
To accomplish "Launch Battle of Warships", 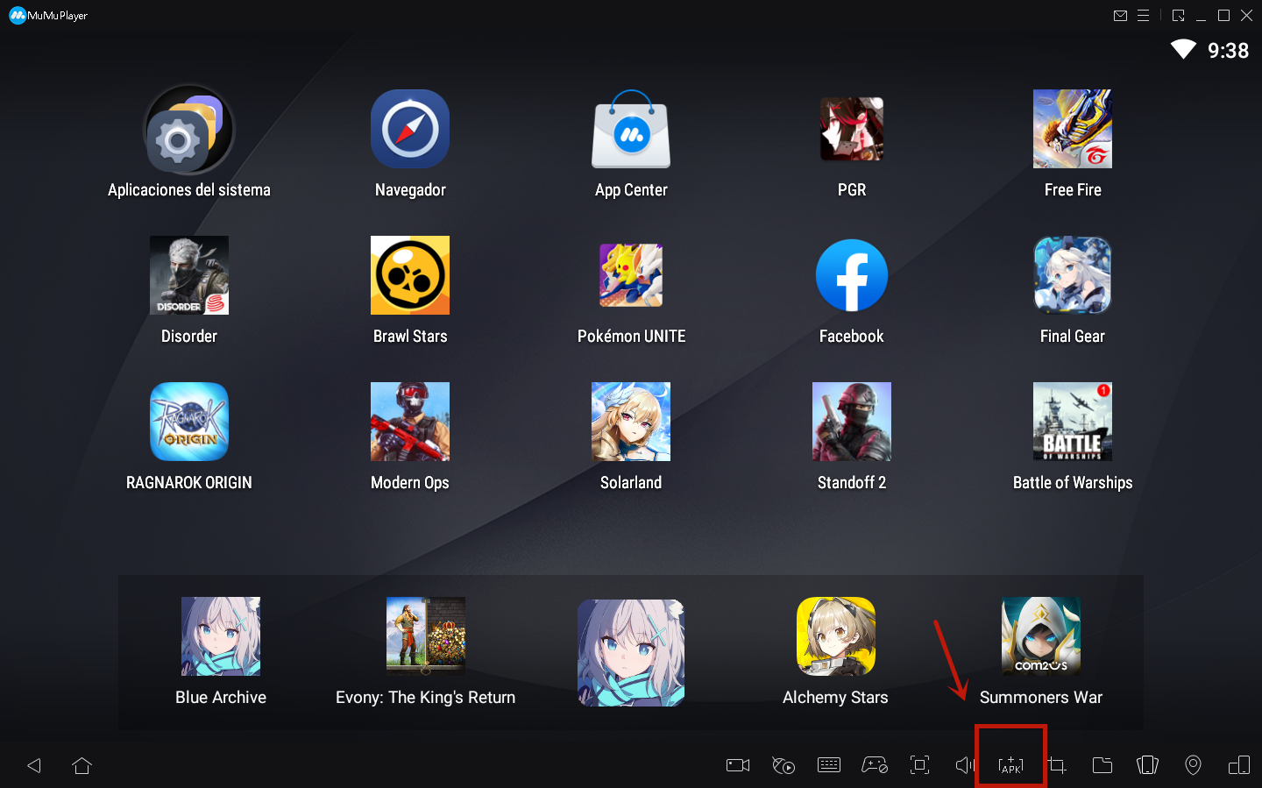I will tap(1073, 422).
